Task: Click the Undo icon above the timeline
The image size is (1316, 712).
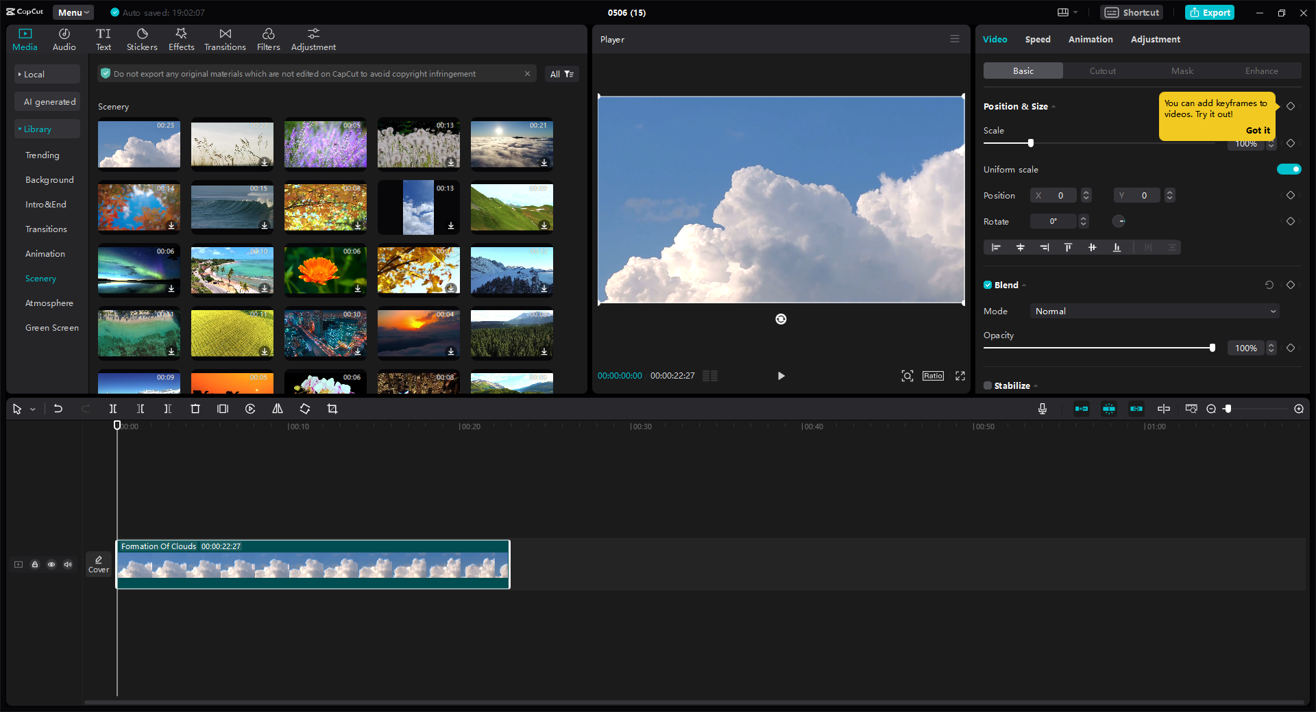Action: click(x=58, y=409)
